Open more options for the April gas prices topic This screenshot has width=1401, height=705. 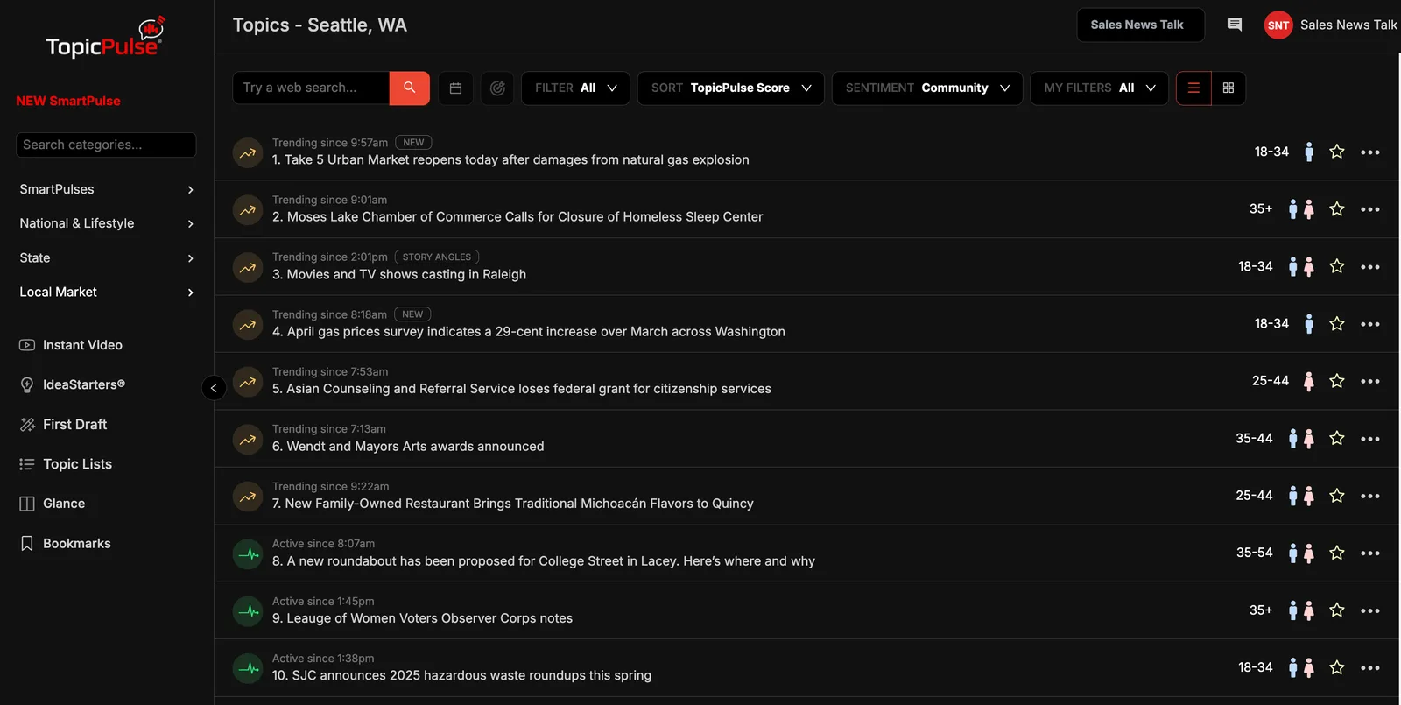click(x=1370, y=324)
